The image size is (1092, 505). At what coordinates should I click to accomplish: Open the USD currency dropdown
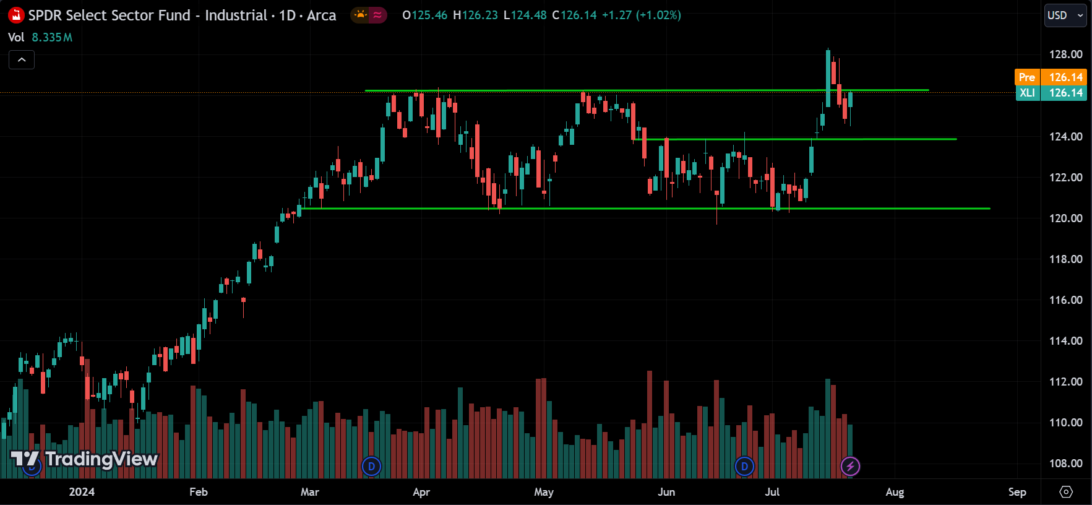coord(1065,15)
